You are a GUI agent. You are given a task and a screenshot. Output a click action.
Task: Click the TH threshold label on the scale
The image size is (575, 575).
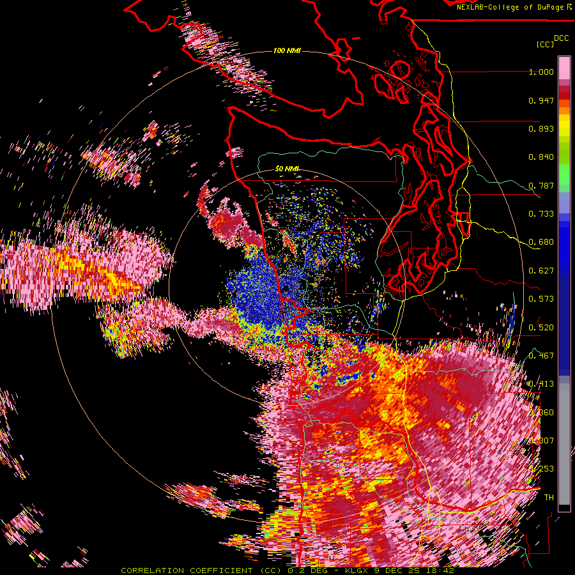[549, 498]
